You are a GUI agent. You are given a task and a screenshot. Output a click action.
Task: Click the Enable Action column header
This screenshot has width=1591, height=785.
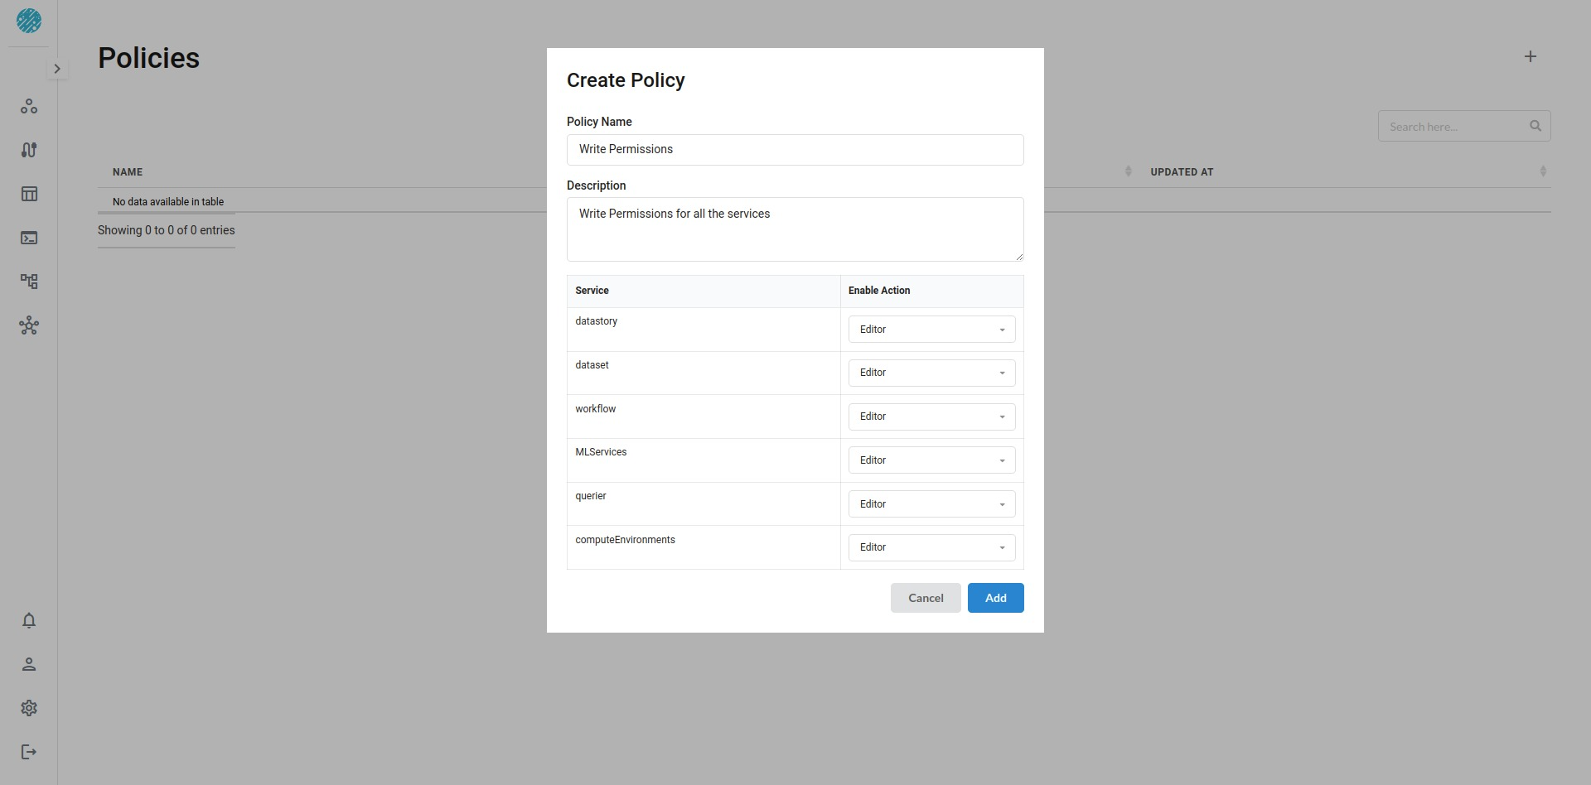(x=879, y=291)
